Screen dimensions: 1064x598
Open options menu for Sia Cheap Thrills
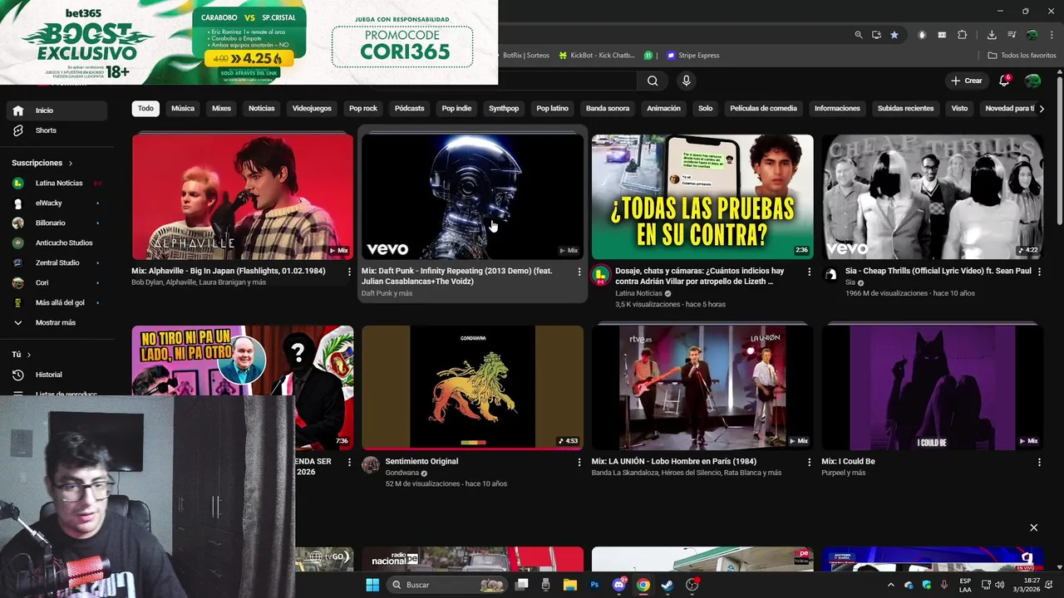click(1039, 272)
